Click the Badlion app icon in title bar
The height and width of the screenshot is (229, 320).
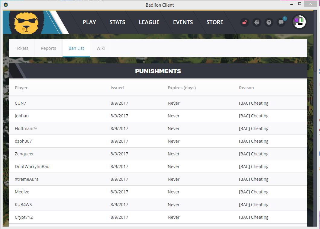(x=6, y=5)
